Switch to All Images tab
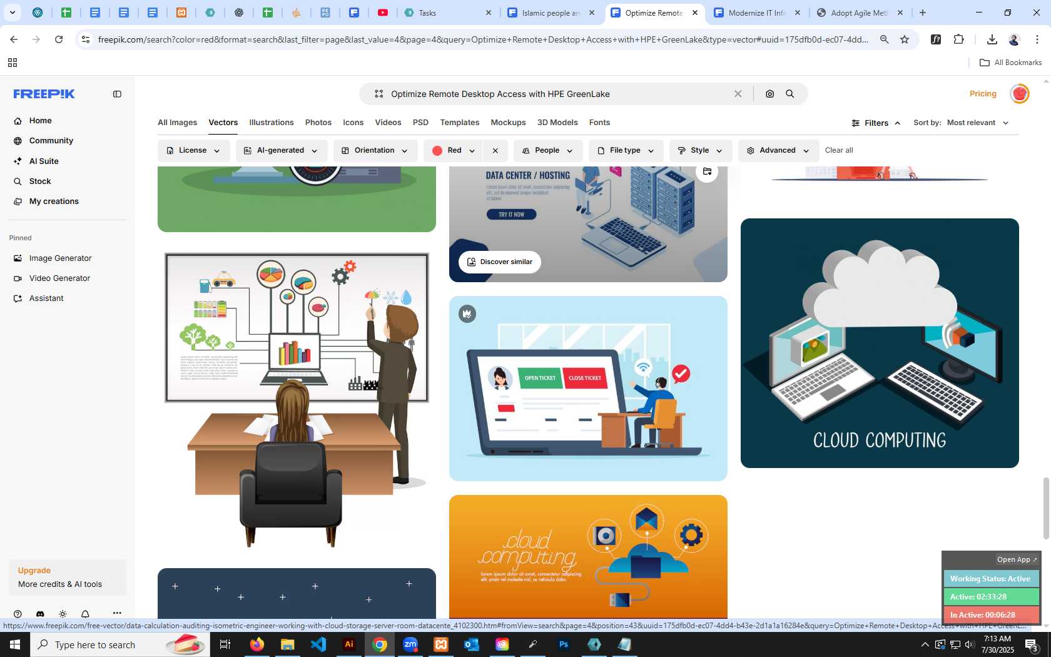Screen dimensions: 1051x657 click(177, 123)
